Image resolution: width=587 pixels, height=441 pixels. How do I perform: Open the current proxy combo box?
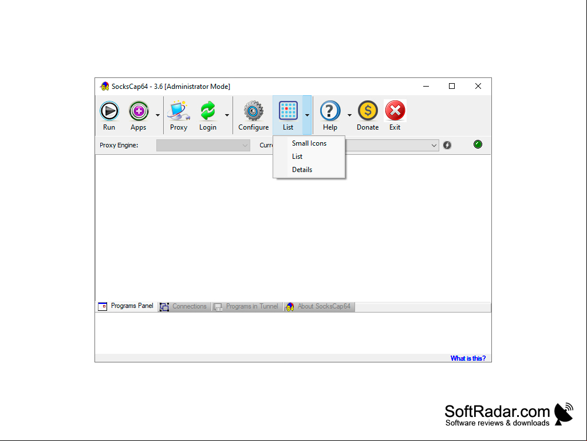point(392,145)
